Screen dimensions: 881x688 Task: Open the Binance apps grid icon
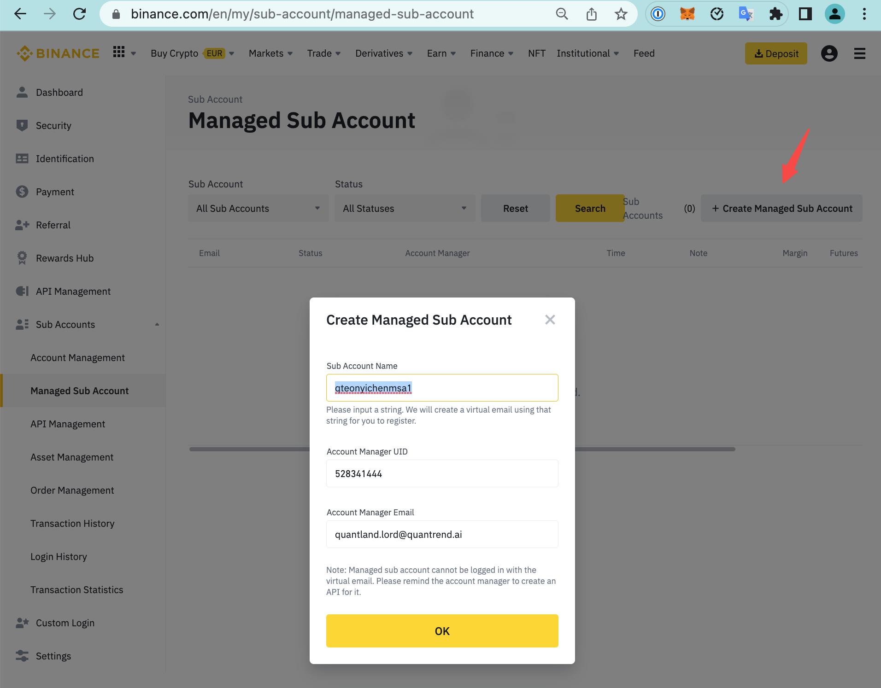point(119,52)
